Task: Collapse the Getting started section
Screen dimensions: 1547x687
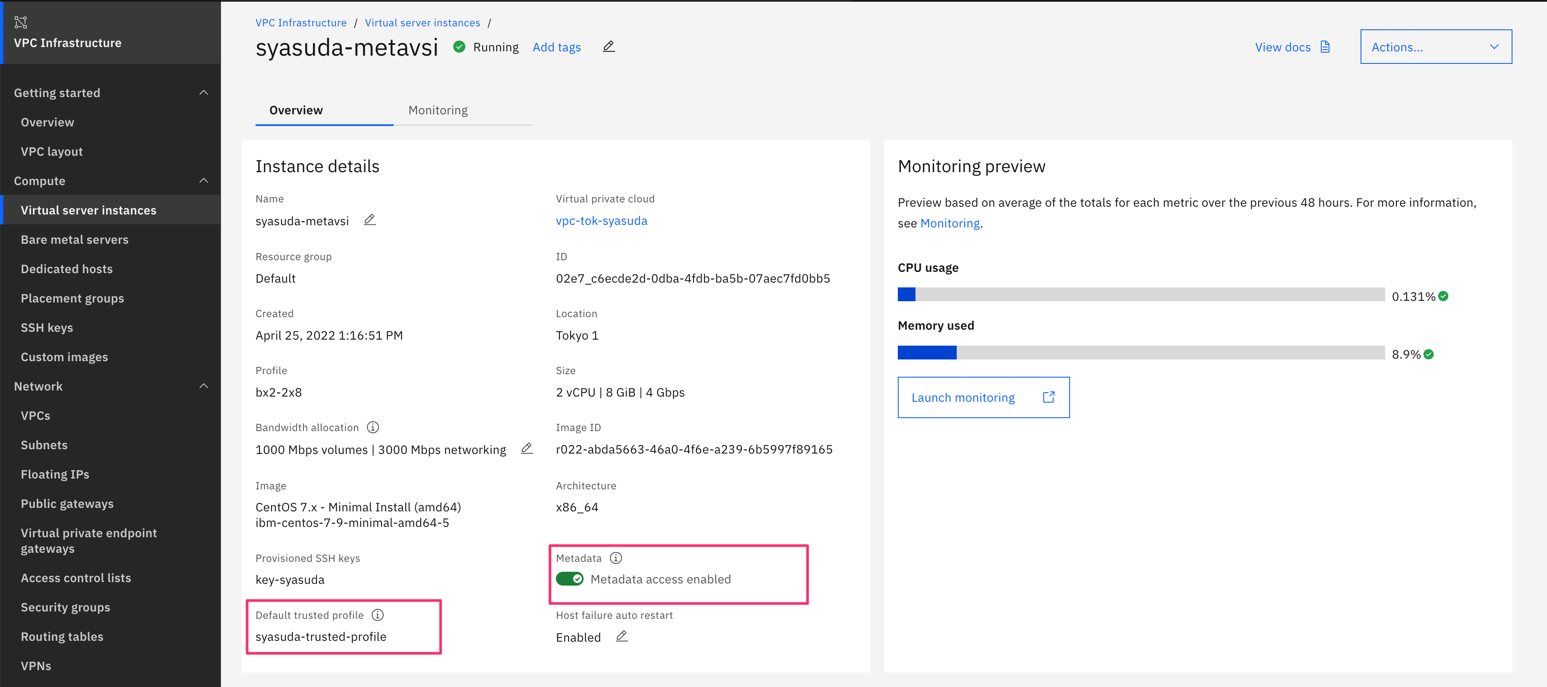Action: point(204,92)
